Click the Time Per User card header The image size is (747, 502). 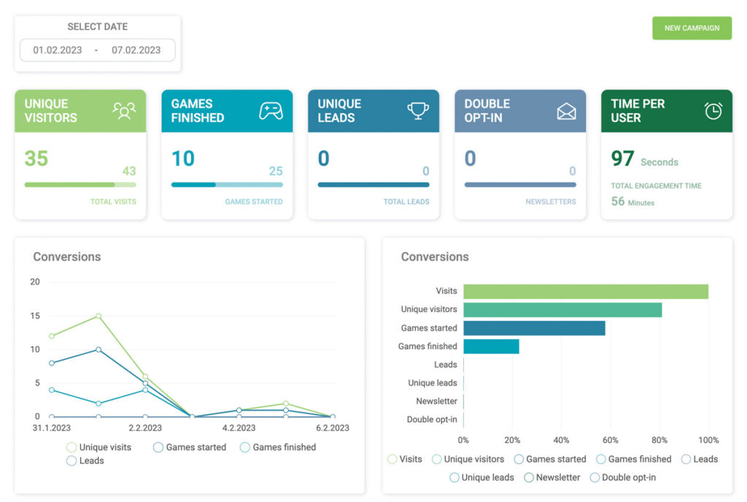point(667,111)
